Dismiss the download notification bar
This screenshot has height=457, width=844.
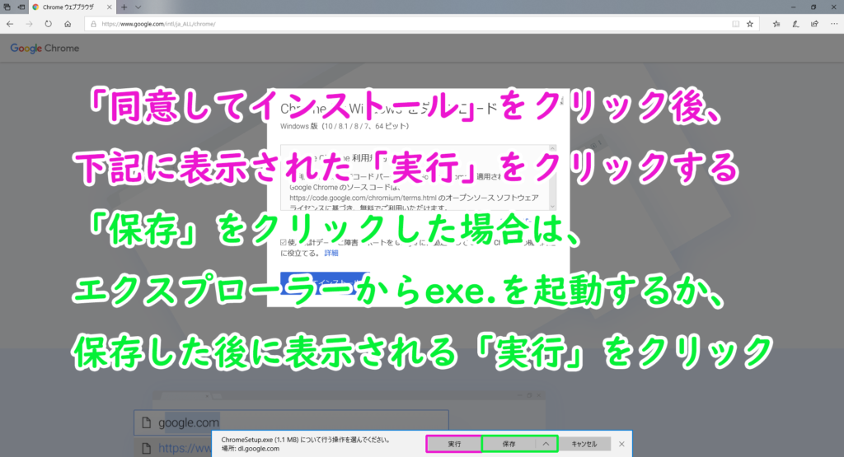pos(621,444)
